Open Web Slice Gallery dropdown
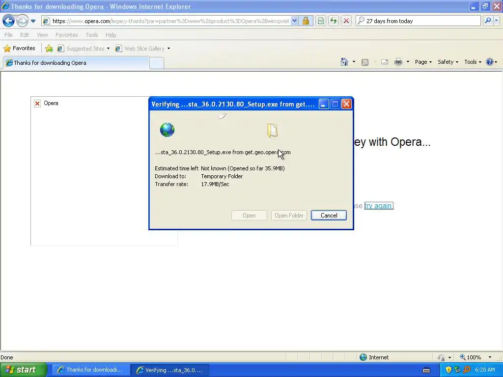This screenshot has width=503, height=377. 143,49
